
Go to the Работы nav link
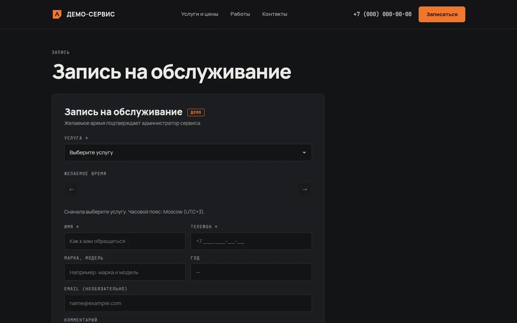[x=240, y=14]
